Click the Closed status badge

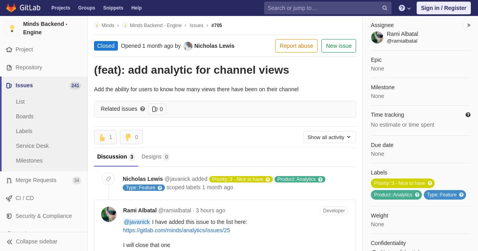click(106, 46)
